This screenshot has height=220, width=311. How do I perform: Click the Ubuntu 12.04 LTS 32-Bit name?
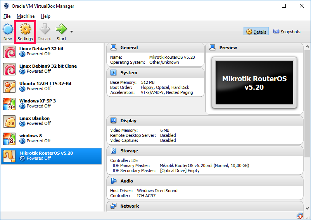pyautogui.click(x=46, y=84)
